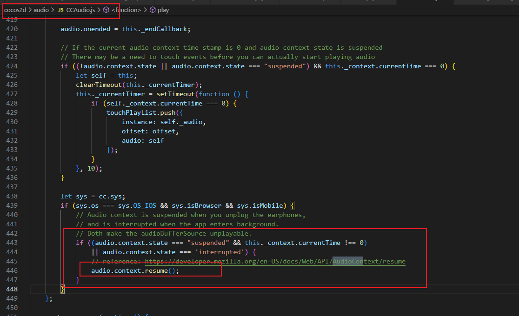Click comment about unplugging the earphones
519x316 pixels.
[191, 215]
